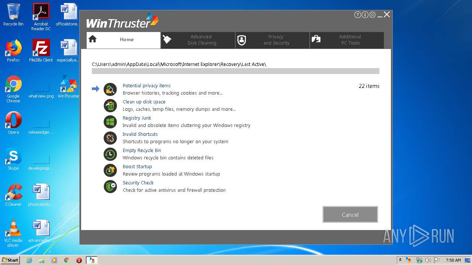Open the WinThruster help question-mark icon
This screenshot has width=472, height=265.
point(357,15)
